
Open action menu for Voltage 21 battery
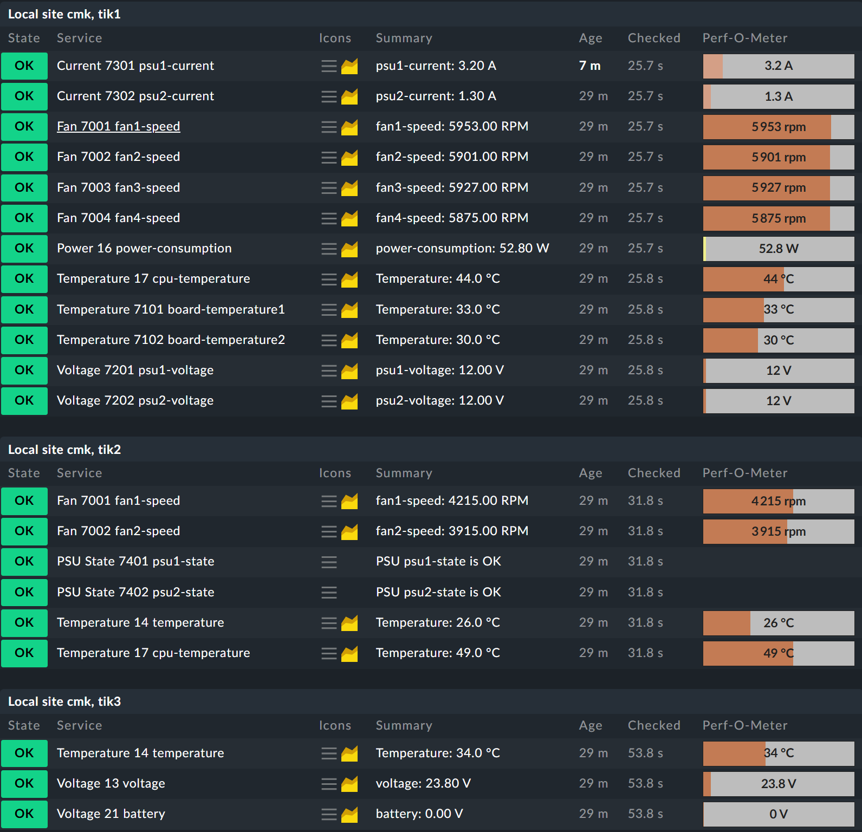pos(328,814)
